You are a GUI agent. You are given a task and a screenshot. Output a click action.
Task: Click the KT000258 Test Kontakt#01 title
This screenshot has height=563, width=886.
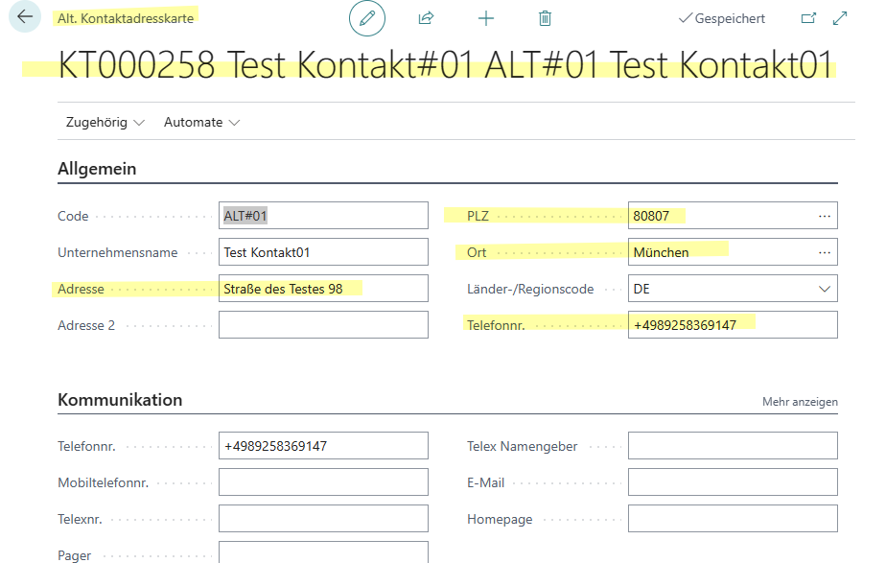[x=446, y=64]
